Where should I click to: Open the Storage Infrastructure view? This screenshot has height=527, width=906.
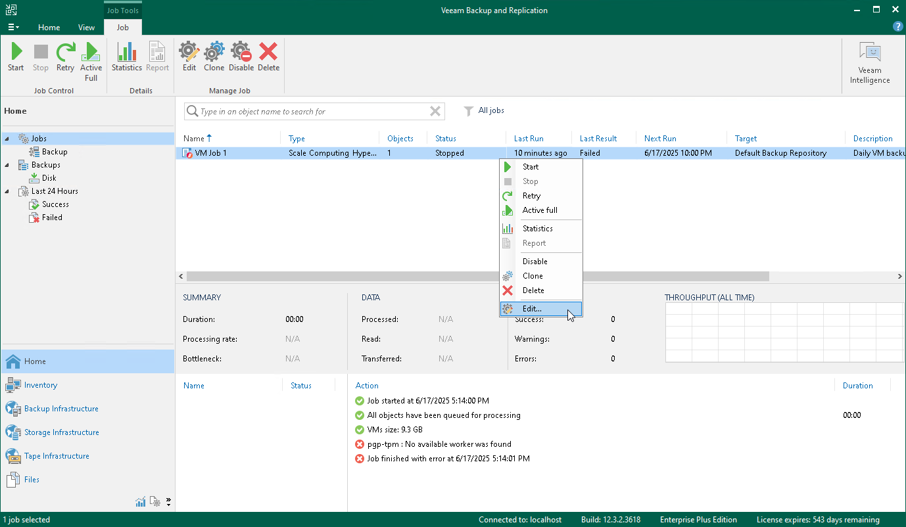[x=87, y=432]
